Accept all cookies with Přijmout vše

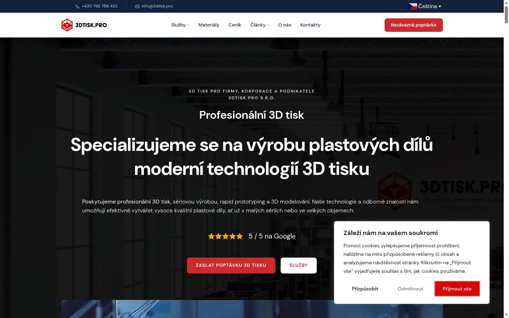pyautogui.click(x=457, y=289)
